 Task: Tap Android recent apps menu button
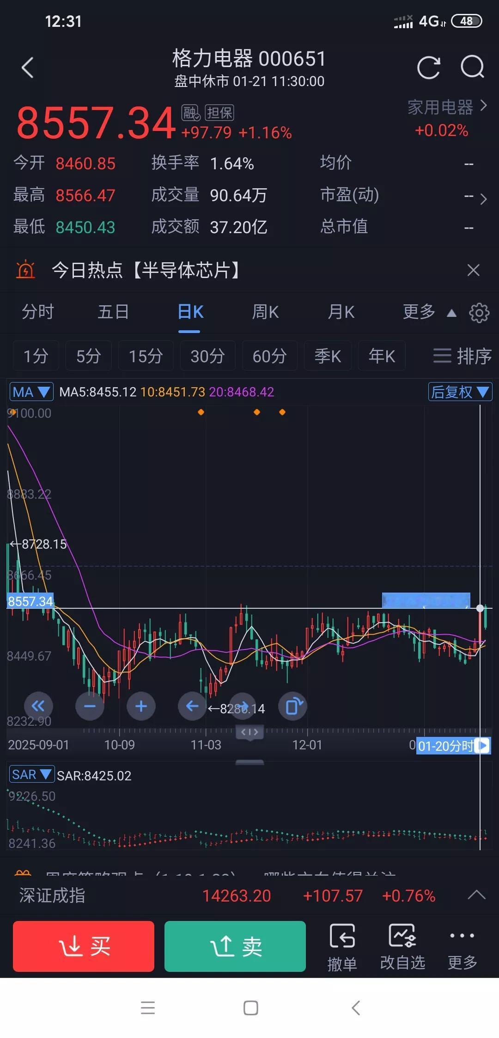[x=148, y=1007]
